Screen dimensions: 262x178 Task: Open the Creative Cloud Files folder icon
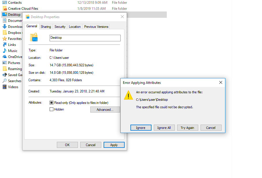point(5,9)
